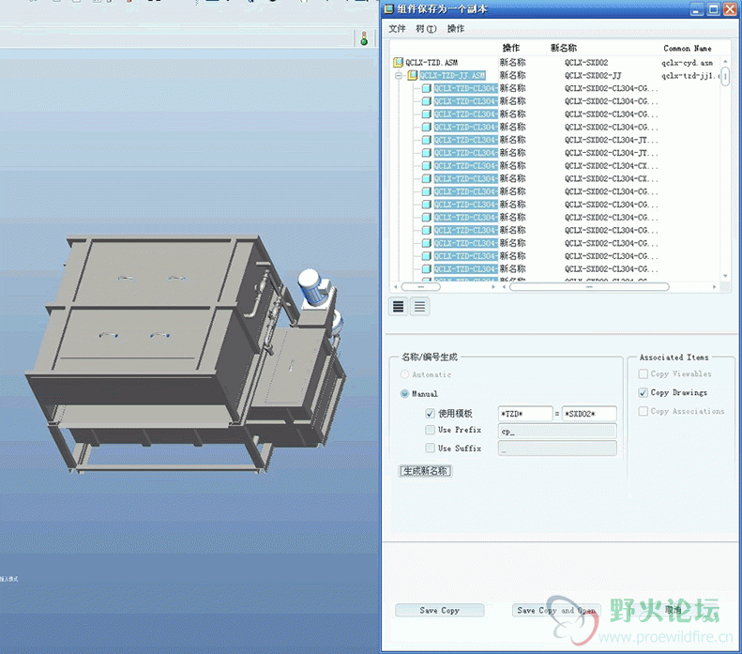742x654 pixels.
Task: Click the traffic light regeneration status icon
Action: click(x=364, y=38)
